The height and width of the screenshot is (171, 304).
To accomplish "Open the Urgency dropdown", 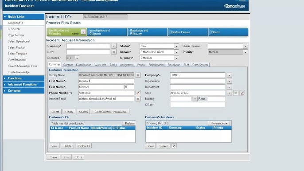I will pos(176,58).
